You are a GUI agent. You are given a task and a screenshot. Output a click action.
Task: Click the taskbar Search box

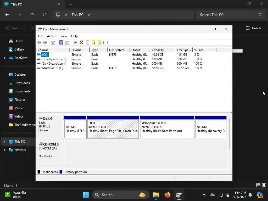point(121,195)
